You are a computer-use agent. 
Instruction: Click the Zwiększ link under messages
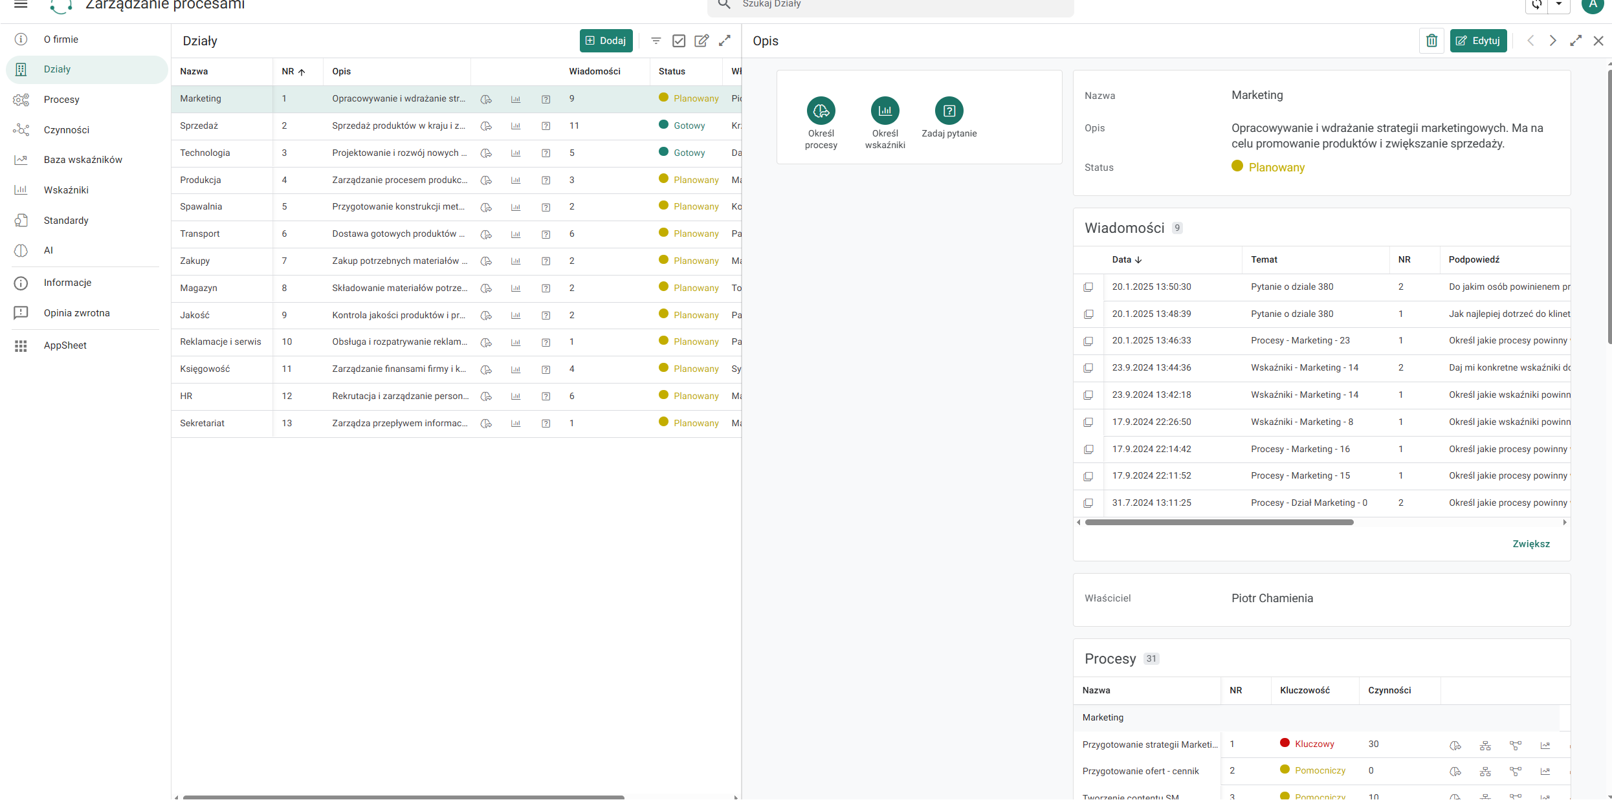[x=1530, y=544]
